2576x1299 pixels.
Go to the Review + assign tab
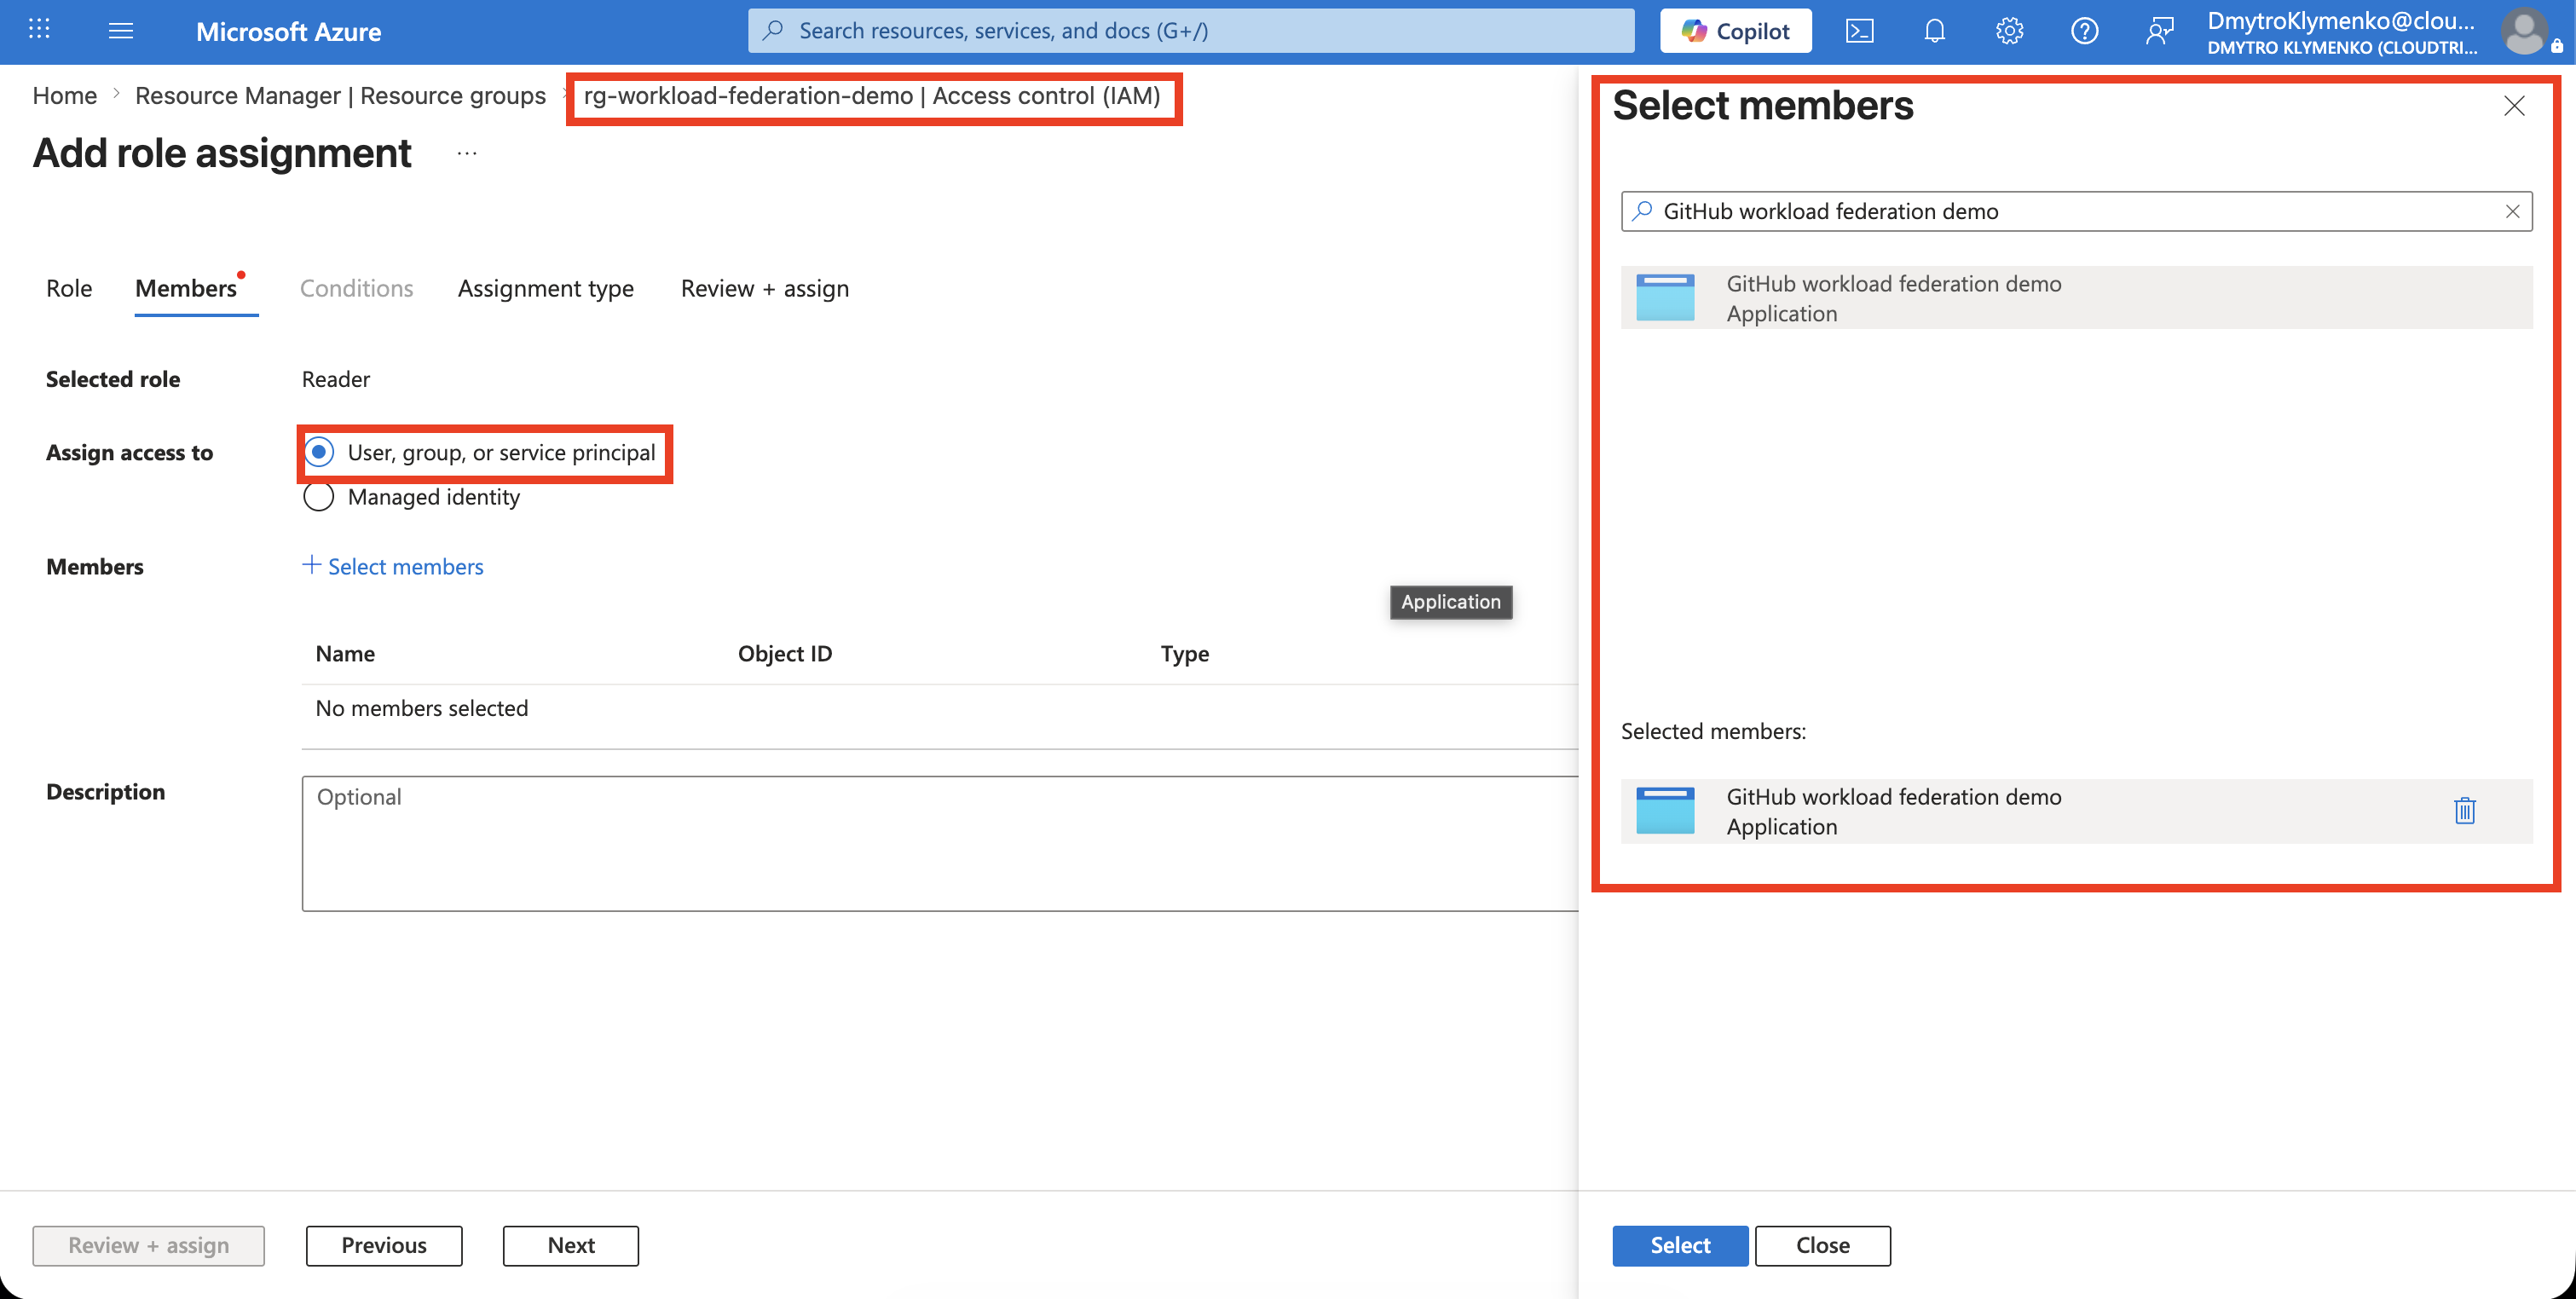(x=765, y=288)
